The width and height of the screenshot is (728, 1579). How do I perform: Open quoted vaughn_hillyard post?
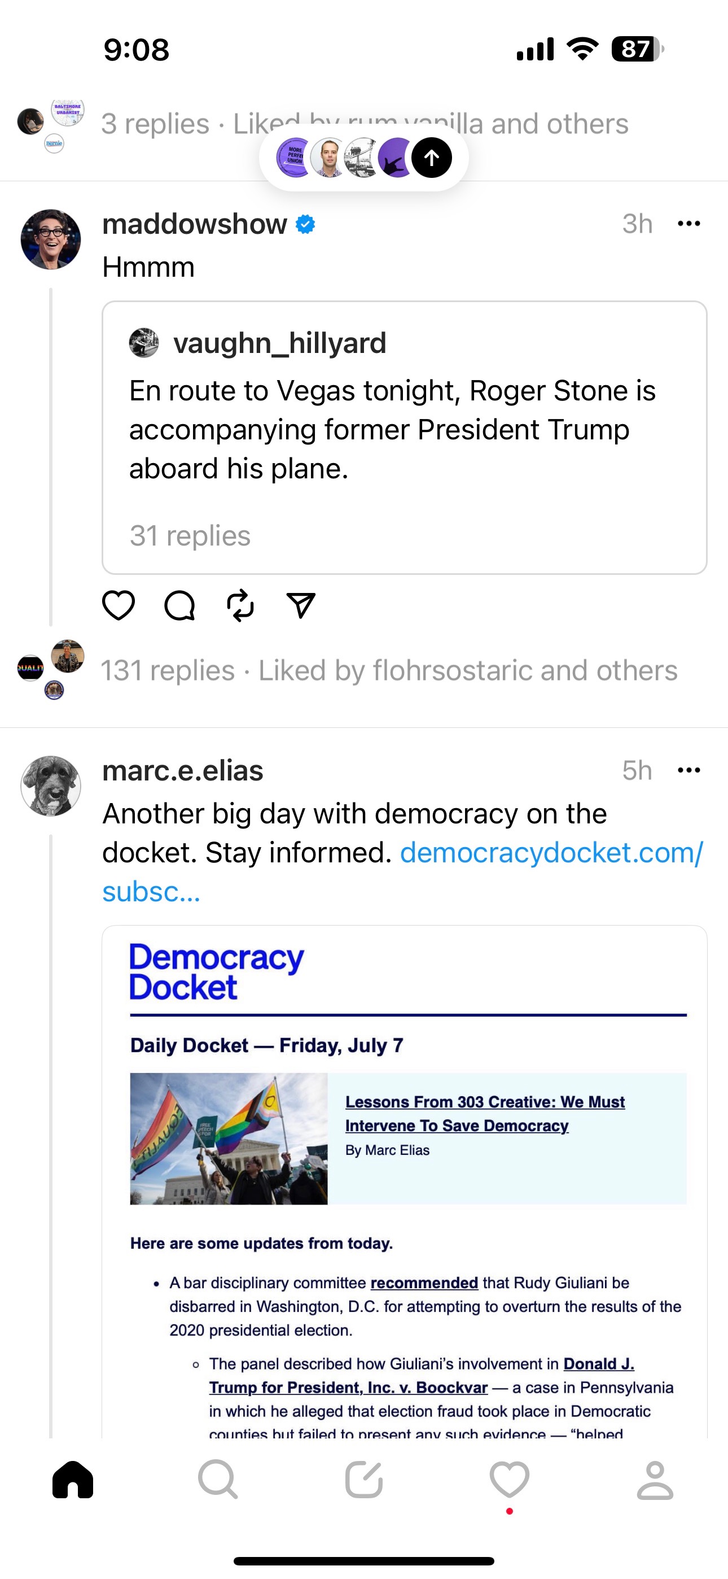pos(392,429)
